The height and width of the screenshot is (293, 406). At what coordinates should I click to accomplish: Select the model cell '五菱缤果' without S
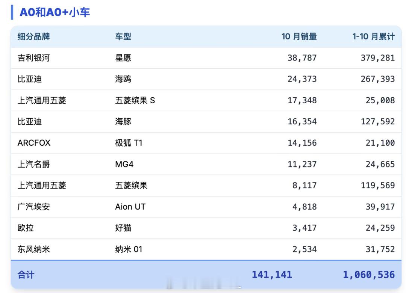pos(131,185)
